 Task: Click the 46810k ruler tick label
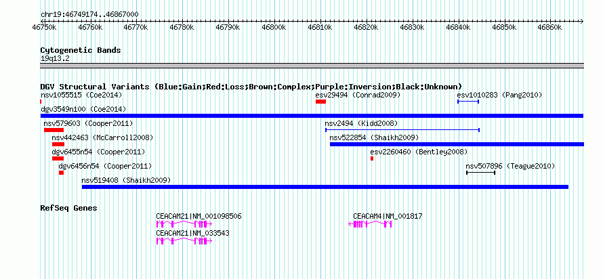[320, 27]
